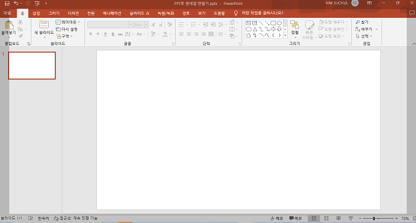Click the Cut scissors icon
416x223 pixels.
pyautogui.click(x=20, y=22)
